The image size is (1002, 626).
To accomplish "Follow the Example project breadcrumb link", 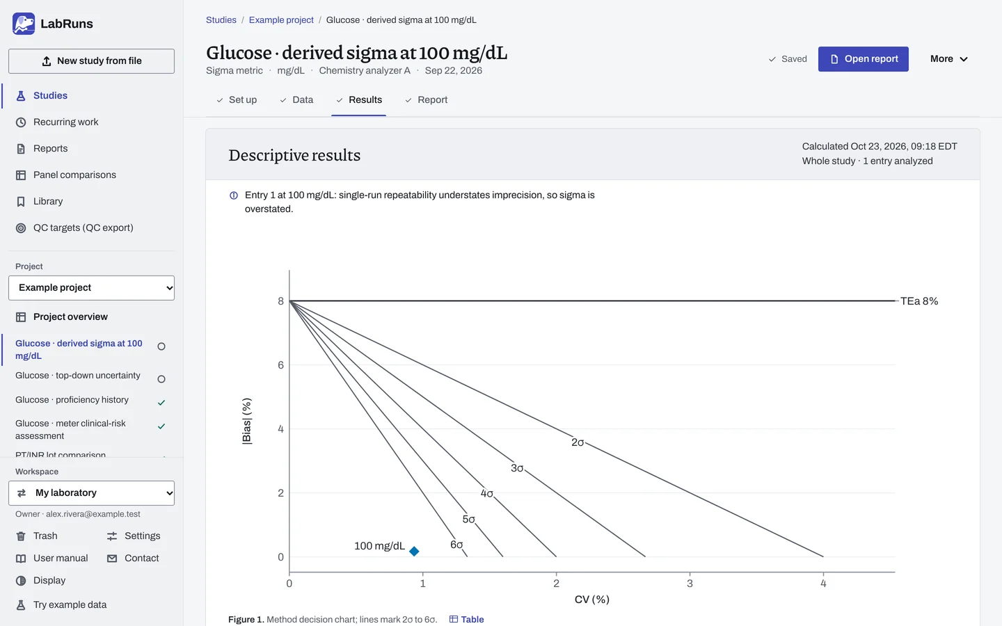I will click(x=281, y=20).
